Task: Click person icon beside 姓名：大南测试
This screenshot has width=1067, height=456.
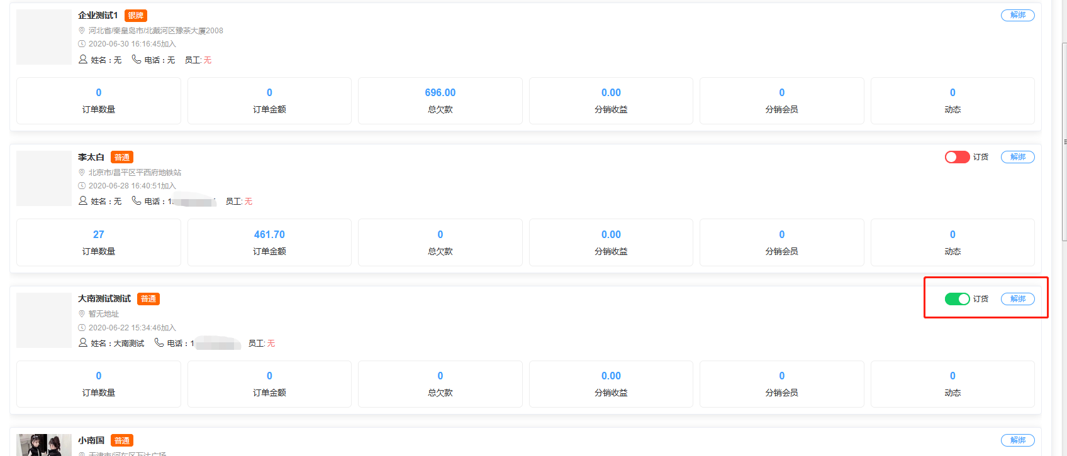Action: [x=83, y=342]
